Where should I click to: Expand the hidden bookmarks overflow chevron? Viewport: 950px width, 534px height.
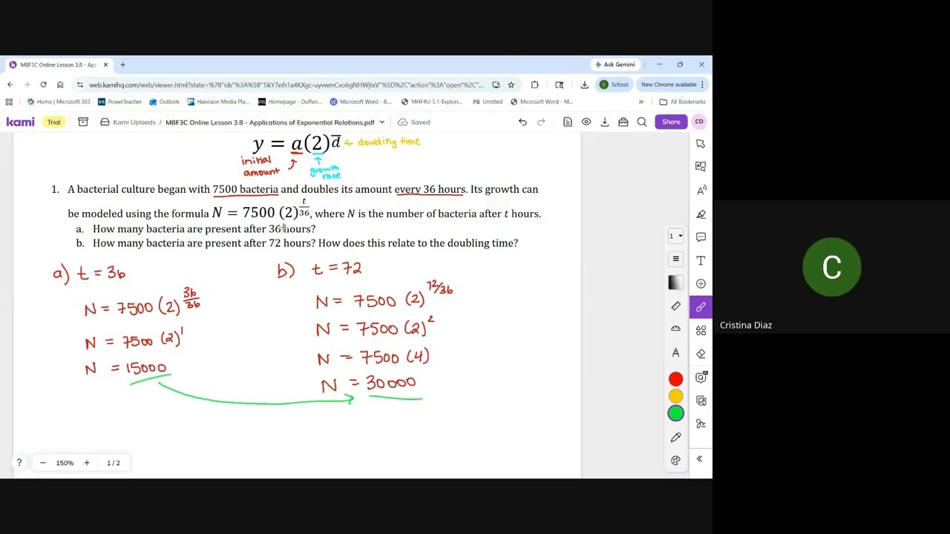click(641, 102)
